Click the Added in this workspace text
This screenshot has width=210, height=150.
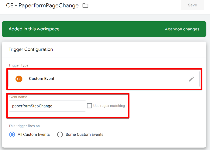(x=34, y=29)
